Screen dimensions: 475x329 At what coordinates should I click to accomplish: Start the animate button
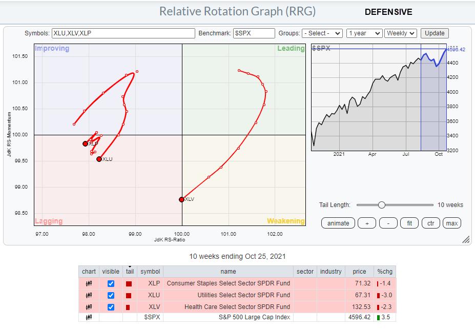[338, 223]
